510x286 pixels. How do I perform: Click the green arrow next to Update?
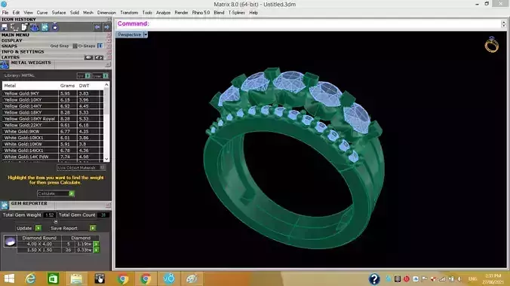(x=38, y=228)
